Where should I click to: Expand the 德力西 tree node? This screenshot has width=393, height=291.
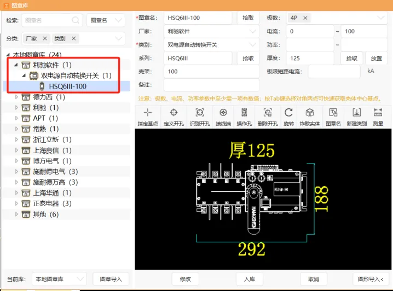click(x=16, y=97)
